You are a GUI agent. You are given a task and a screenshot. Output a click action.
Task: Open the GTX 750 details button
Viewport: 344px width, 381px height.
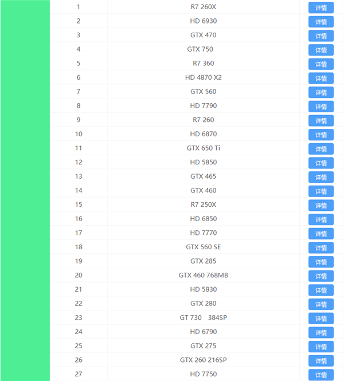(321, 50)
